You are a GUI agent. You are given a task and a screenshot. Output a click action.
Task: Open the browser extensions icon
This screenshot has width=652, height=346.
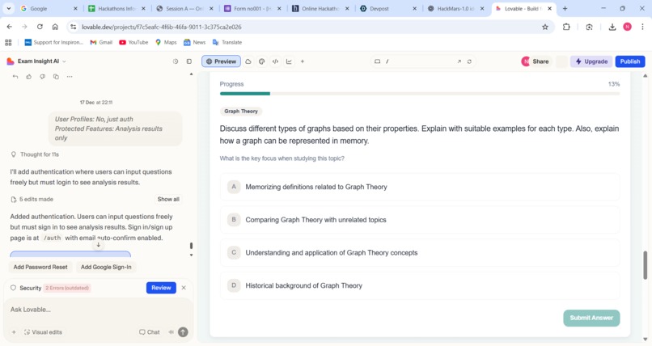click(566, 27)
